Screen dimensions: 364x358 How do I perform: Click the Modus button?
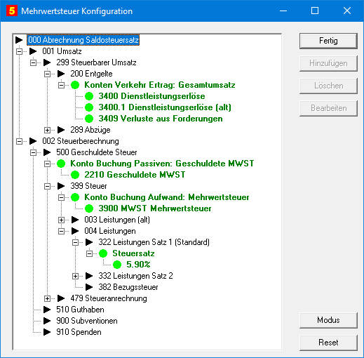(328, 320)
